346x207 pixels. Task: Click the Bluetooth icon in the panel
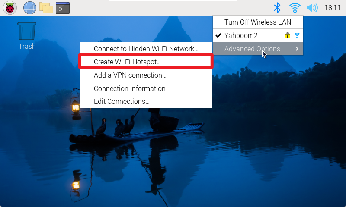[277, 8]
